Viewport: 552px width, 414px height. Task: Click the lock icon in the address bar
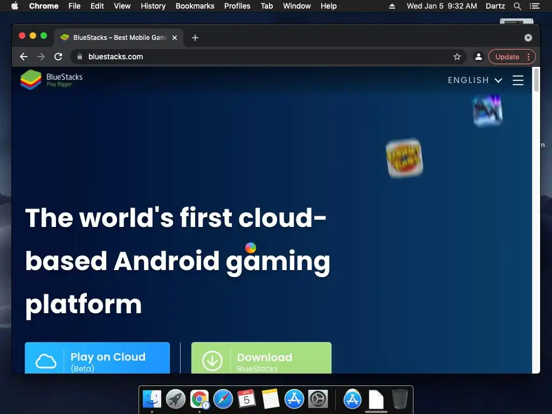point(80,56)
